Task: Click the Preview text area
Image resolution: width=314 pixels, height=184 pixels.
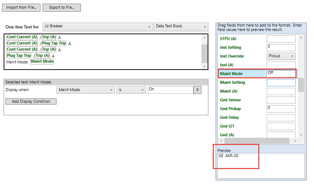Action: point(261,165)
